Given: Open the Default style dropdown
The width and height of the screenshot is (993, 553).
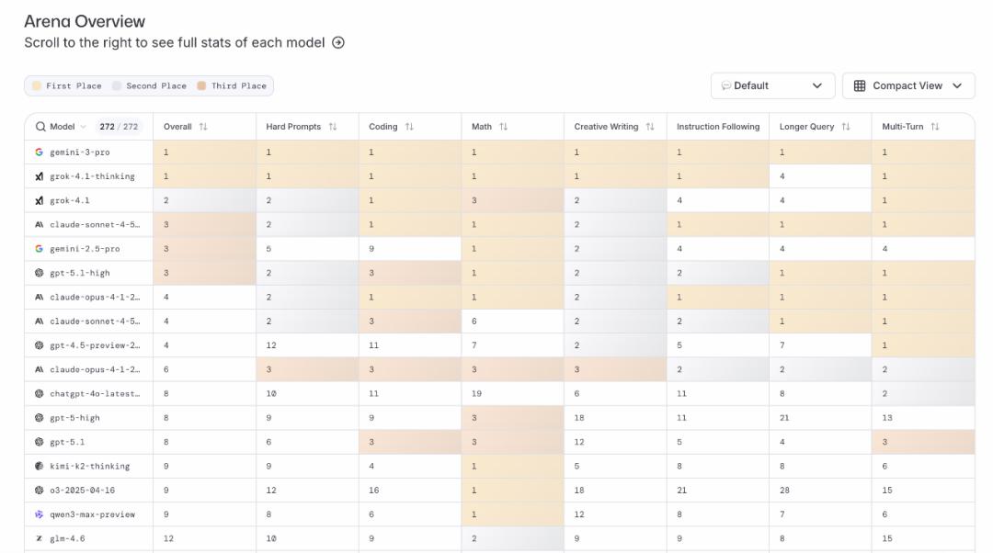Looking at the screenshot, I should click(x=772, y=85).
